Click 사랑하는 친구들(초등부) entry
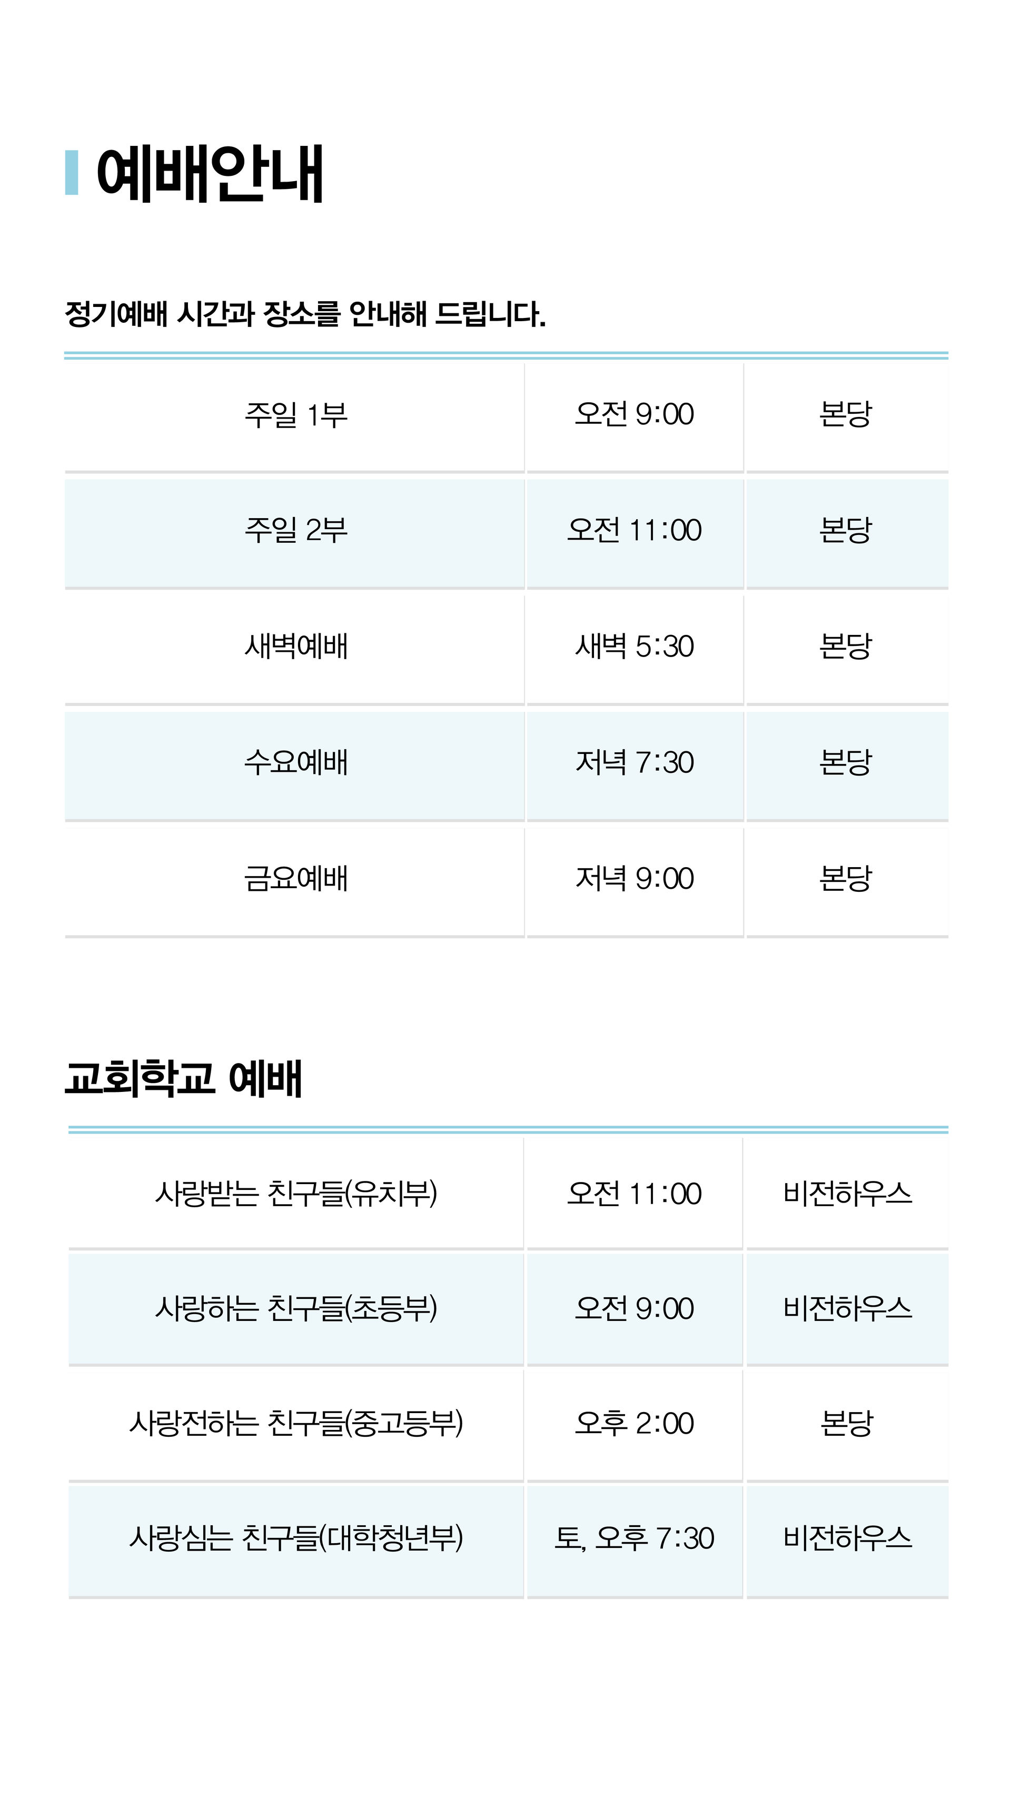Viewport: 1011px width, 1798px height. pyautogui.click(x=296, y=1308)
